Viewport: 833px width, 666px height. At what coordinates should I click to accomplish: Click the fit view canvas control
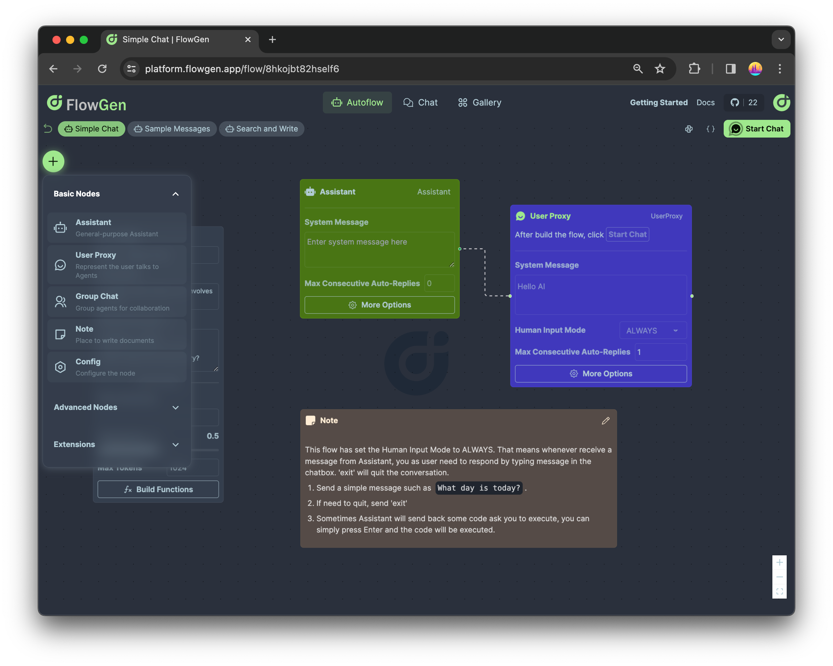click(779, 591)
